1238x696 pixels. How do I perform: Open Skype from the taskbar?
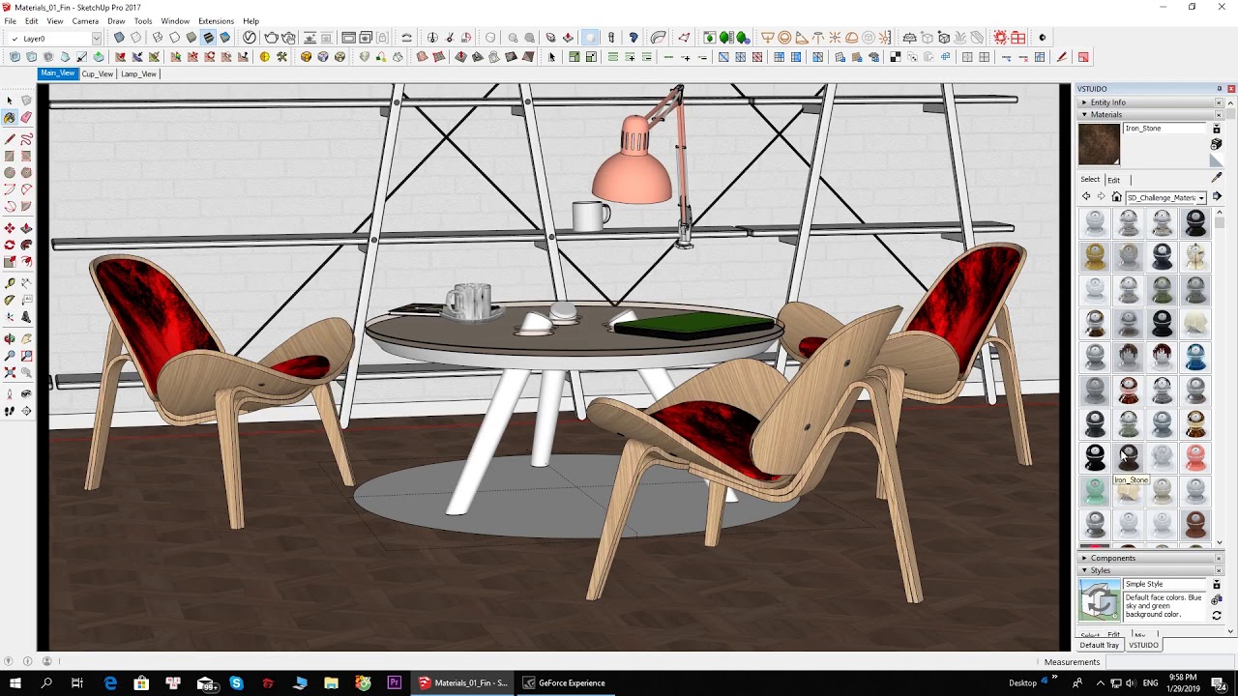point(236,682)
